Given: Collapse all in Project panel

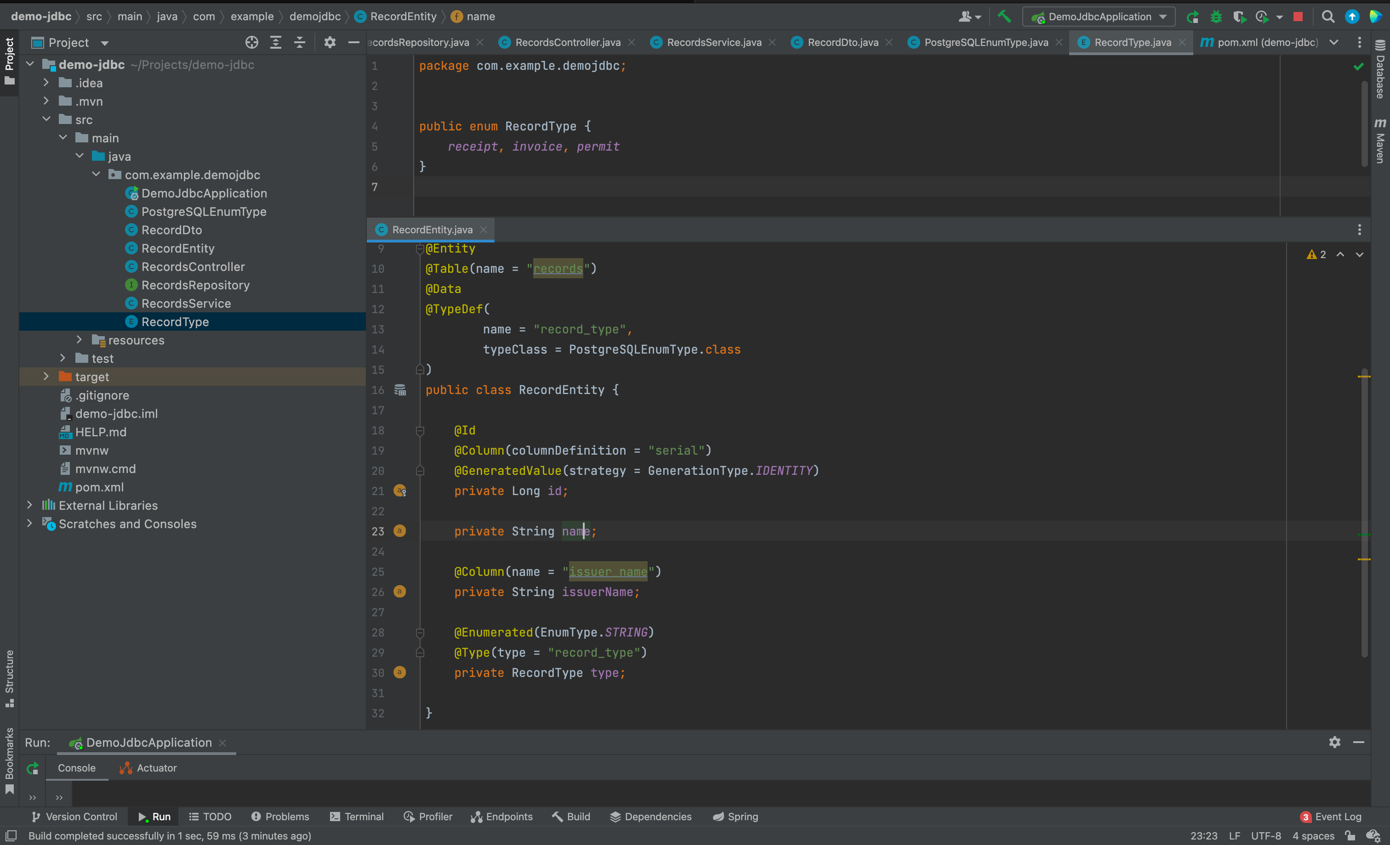Looking at the screenshot, I should click(x=300, y=42).
